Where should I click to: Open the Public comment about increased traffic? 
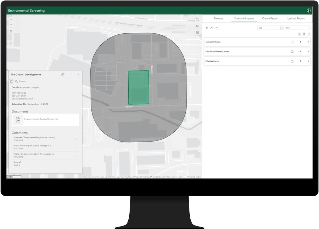[x=45, y=155]
